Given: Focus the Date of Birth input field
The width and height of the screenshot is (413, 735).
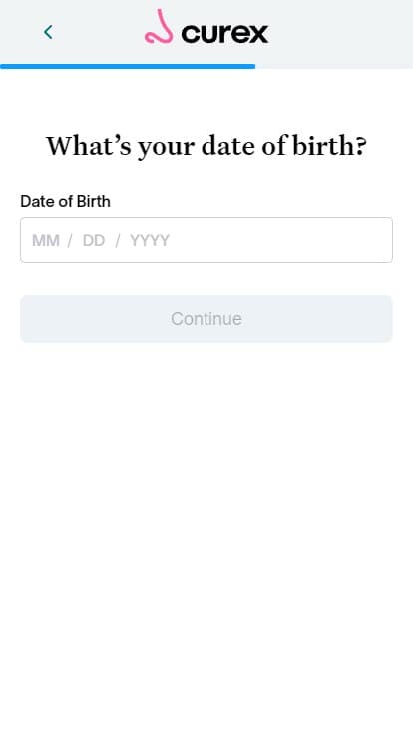Looking at the screenshot, I should pos(206,240).
